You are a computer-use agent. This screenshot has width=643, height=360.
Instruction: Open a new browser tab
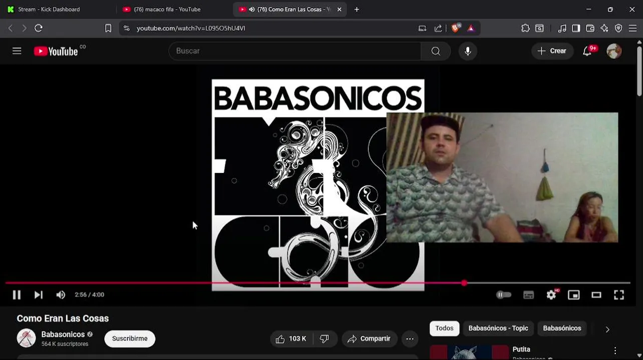[357, 9]
